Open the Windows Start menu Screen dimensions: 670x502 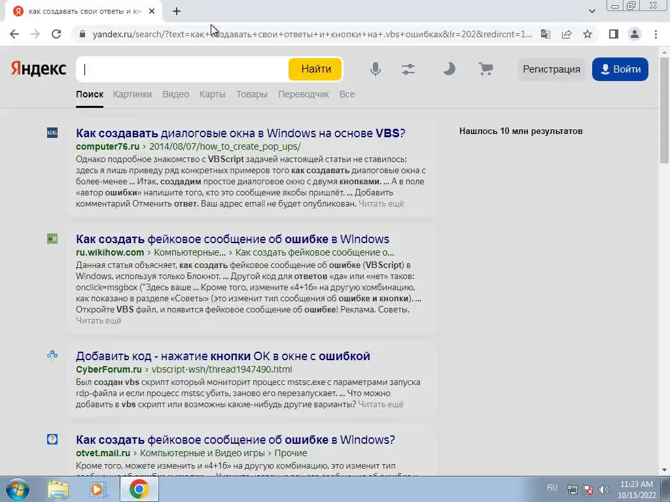18,489
